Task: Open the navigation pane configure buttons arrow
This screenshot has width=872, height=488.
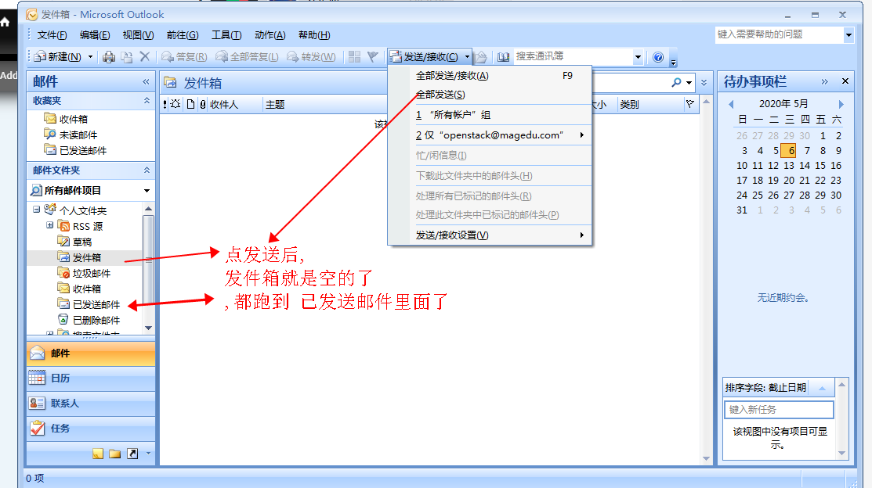Action: (149, 453)
